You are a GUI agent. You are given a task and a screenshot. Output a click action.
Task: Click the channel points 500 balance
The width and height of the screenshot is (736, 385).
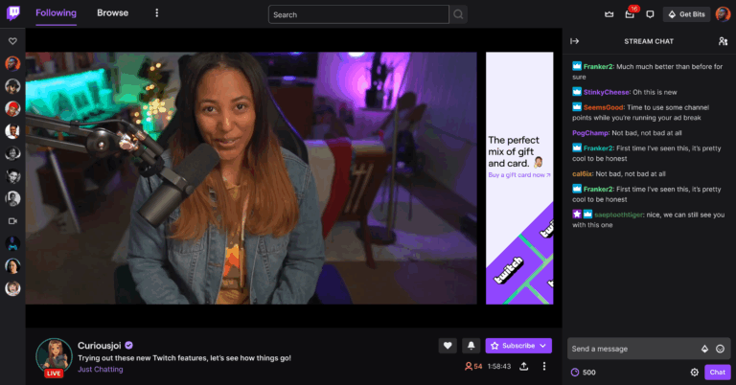584,373
